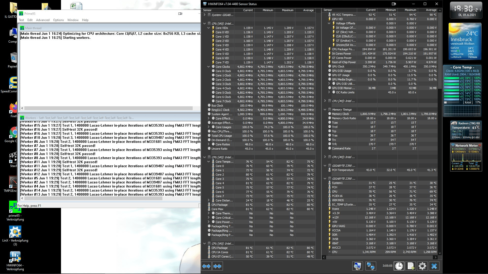488x274 pixels.
Task: Open IL GATTO folder icon
Action: click(x=11, y=10)
